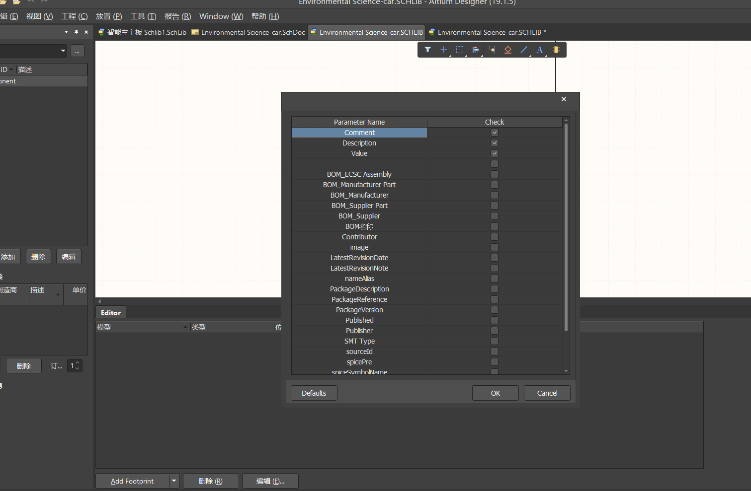Open the 报告 (R) menu
This screenshot has height=491, width=751.
(177, 16)
